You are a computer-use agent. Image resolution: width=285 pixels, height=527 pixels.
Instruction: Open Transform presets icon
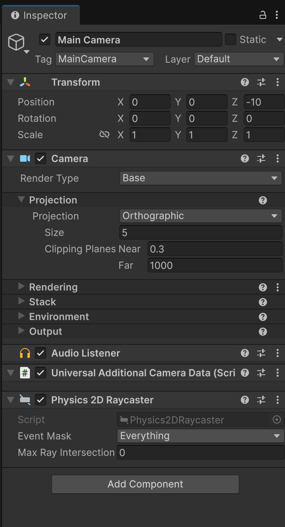click(261, 82)
